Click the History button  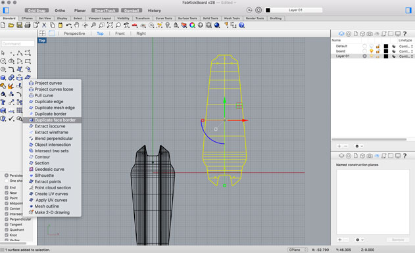pyautogui.click(x=155, y=11)
